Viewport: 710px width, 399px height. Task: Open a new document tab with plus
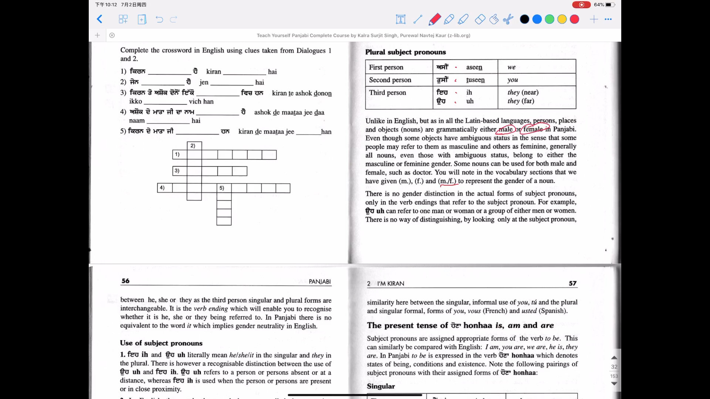click(x=98, y=35)
